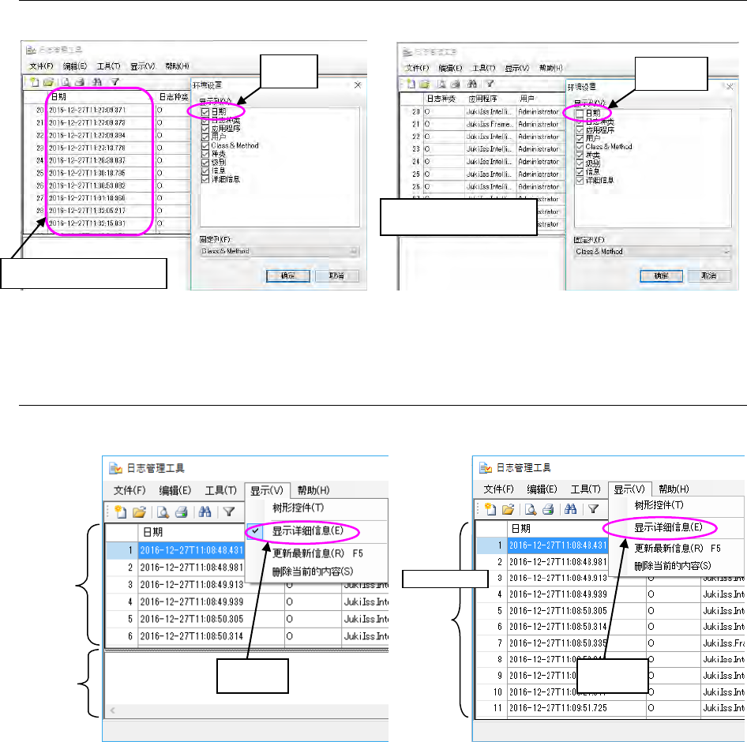Close 环境设置 dialog where 日期 is unchecked

pyautogui.click(x=730, y=87)
